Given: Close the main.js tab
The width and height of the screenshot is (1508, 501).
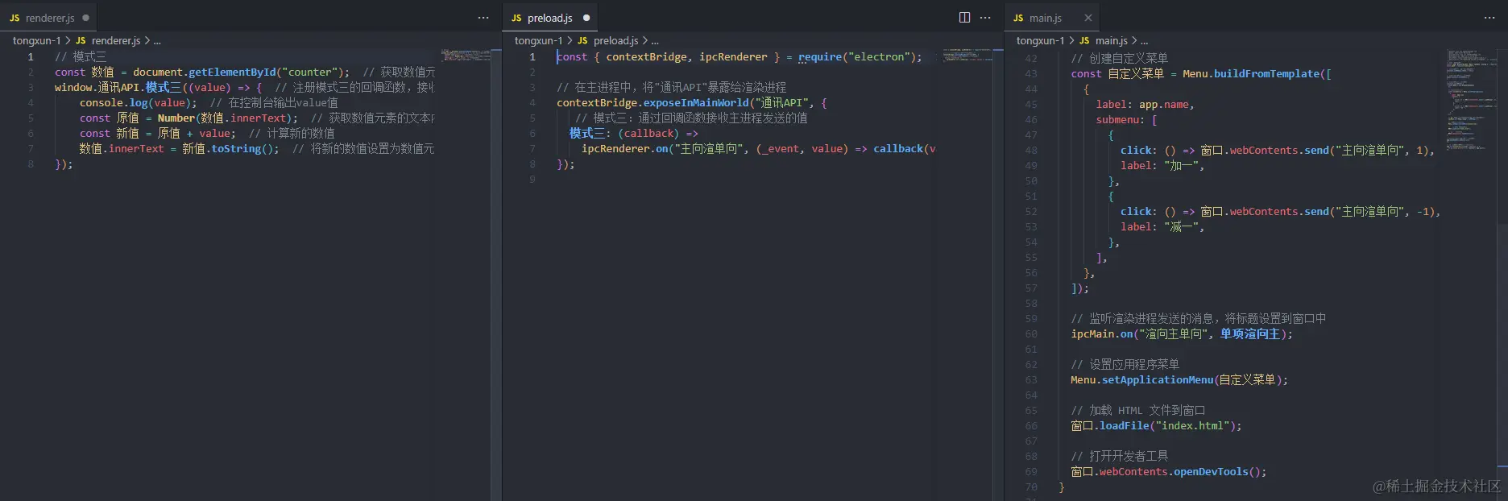Looking at the screenshot, I should (x=1088, y=18).
